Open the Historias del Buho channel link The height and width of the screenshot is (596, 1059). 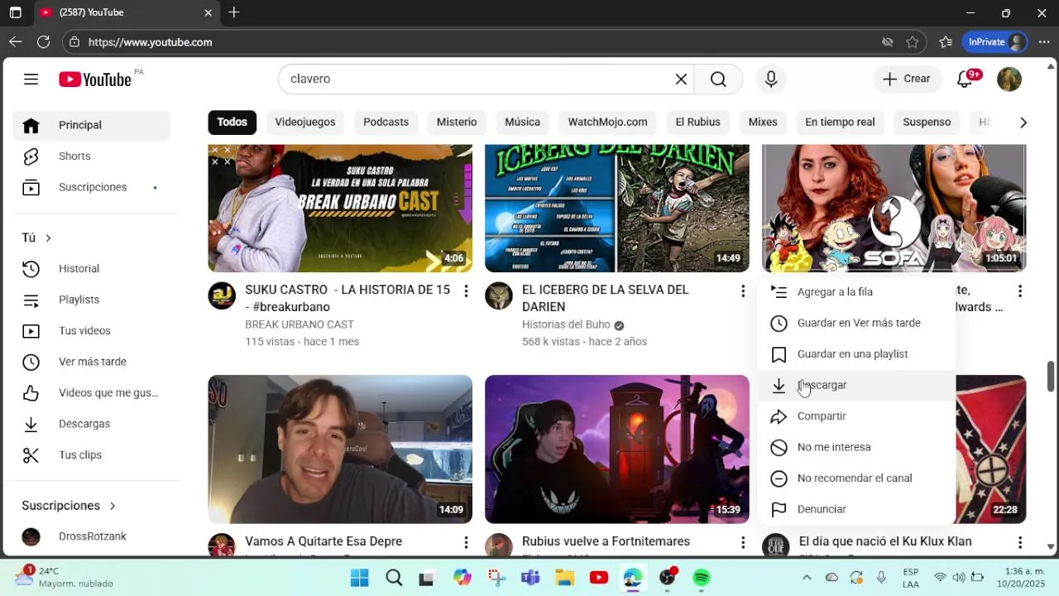coord(566,324)
